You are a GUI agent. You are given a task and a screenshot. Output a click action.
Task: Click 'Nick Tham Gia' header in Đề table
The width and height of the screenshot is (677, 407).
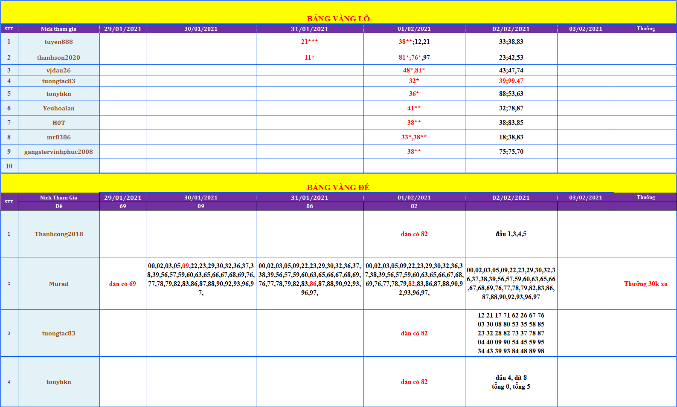59,198
